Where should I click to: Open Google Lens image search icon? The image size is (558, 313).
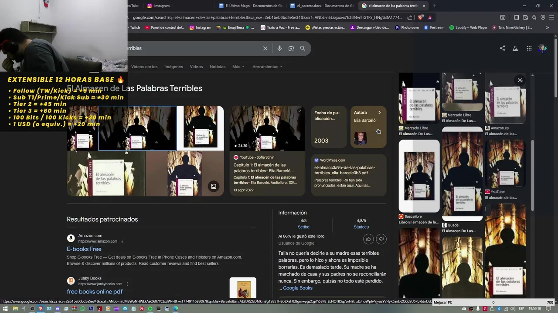point(291,48)
